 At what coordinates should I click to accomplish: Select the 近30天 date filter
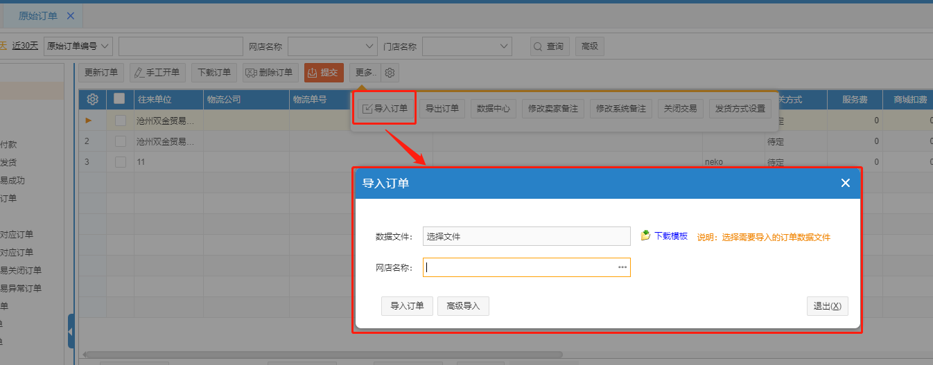tap(25, 46)
